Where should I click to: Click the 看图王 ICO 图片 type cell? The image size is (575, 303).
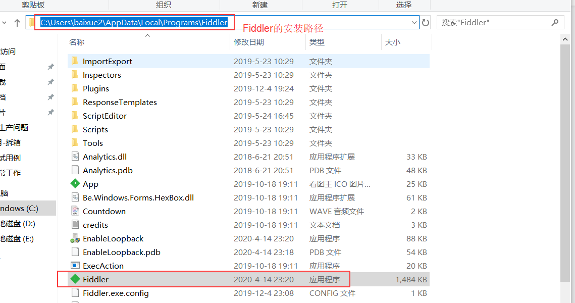pyautogui.click(x=340, y=184)
